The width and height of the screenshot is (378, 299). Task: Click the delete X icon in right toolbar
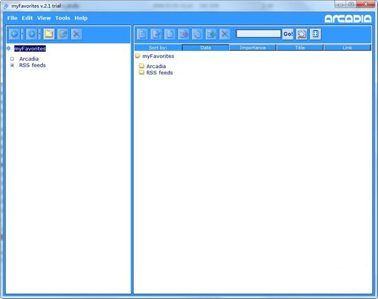click(x=225, y=34)
